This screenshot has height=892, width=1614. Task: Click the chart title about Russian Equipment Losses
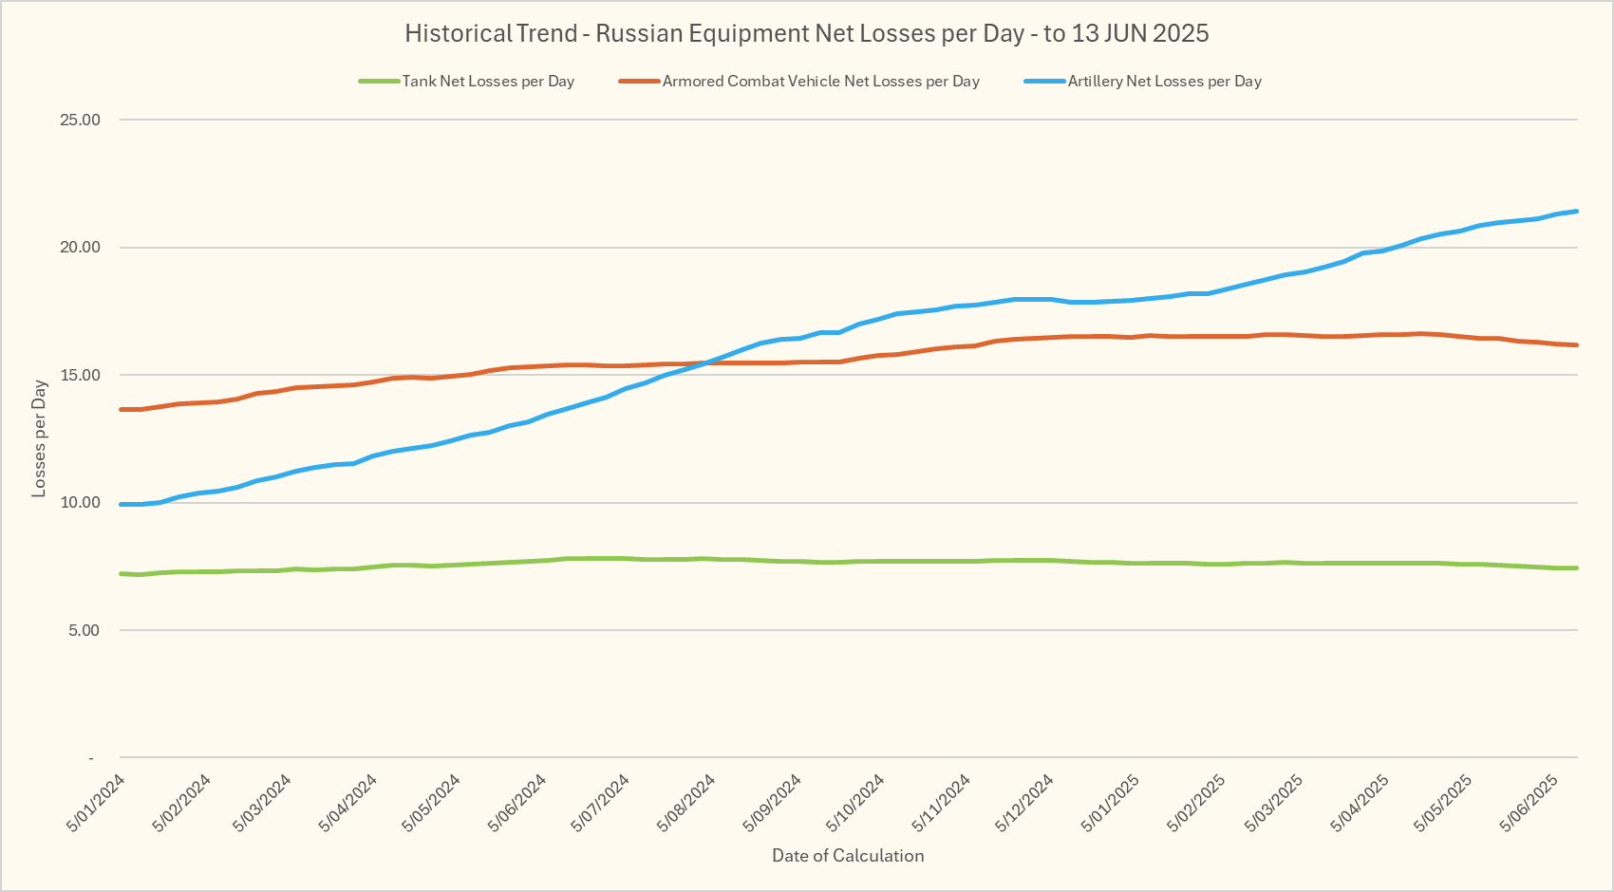click(x=806, y=33)
